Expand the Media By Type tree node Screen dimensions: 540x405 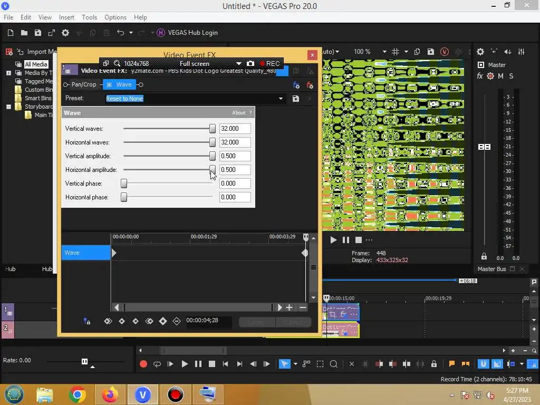(8, 73)
